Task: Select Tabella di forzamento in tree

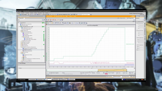Action: click(28, 51)
